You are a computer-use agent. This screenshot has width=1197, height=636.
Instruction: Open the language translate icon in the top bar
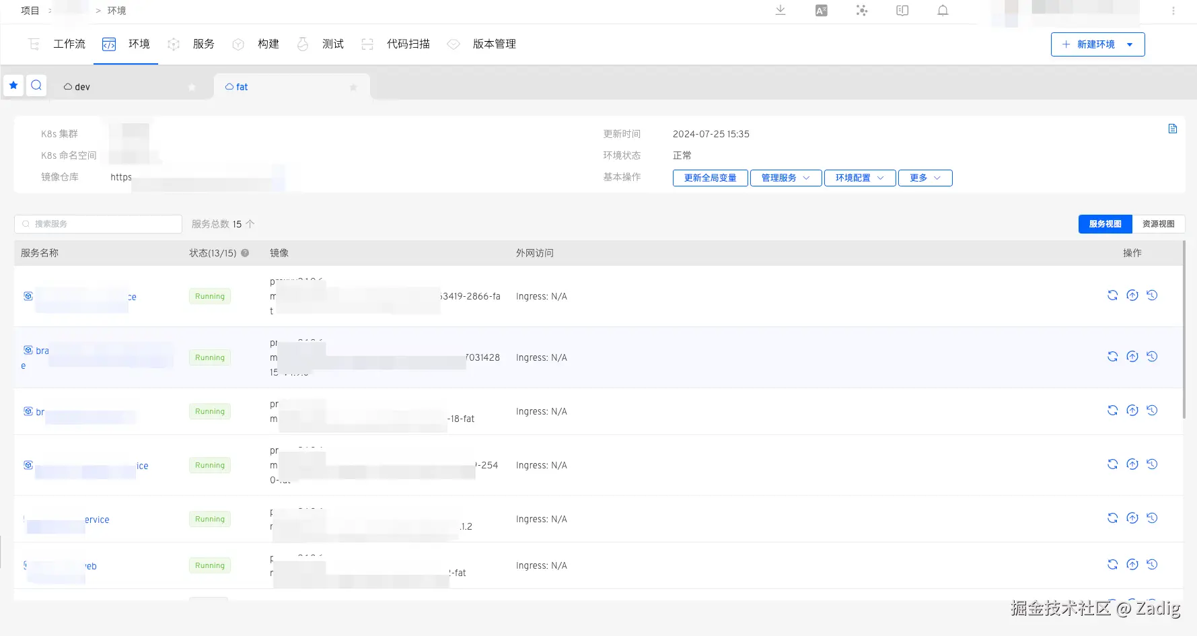(x=822, y=10)
